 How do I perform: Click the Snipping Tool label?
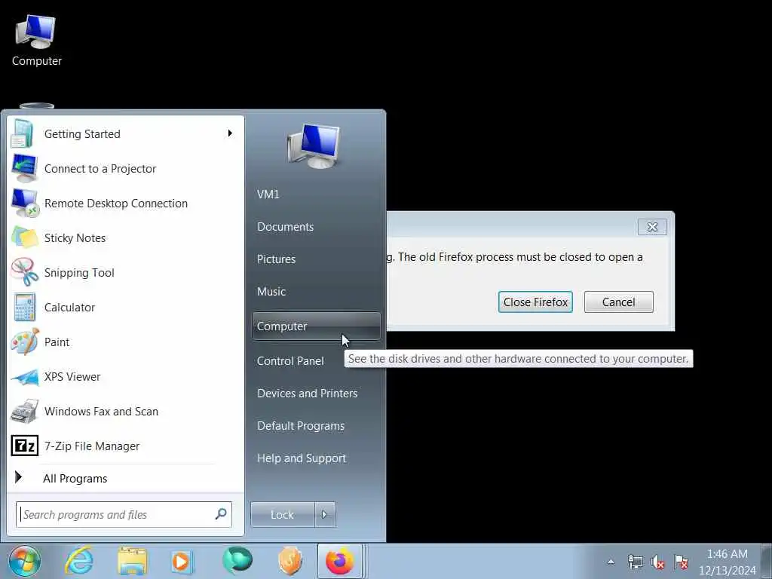click(79, 272)
